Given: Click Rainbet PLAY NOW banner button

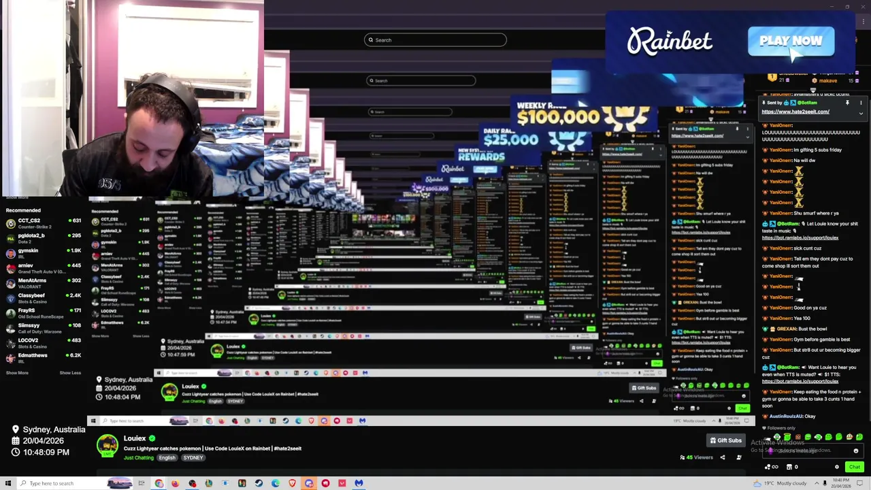Looking at the screenshot, I should point(791,41).
